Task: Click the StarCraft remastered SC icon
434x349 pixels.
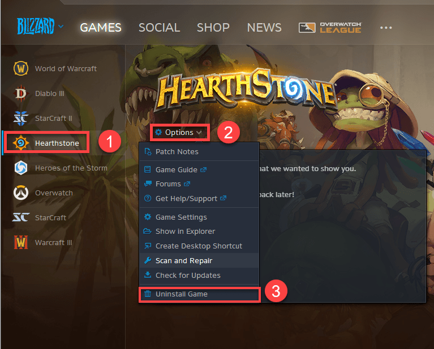Action: coord(21,217)
